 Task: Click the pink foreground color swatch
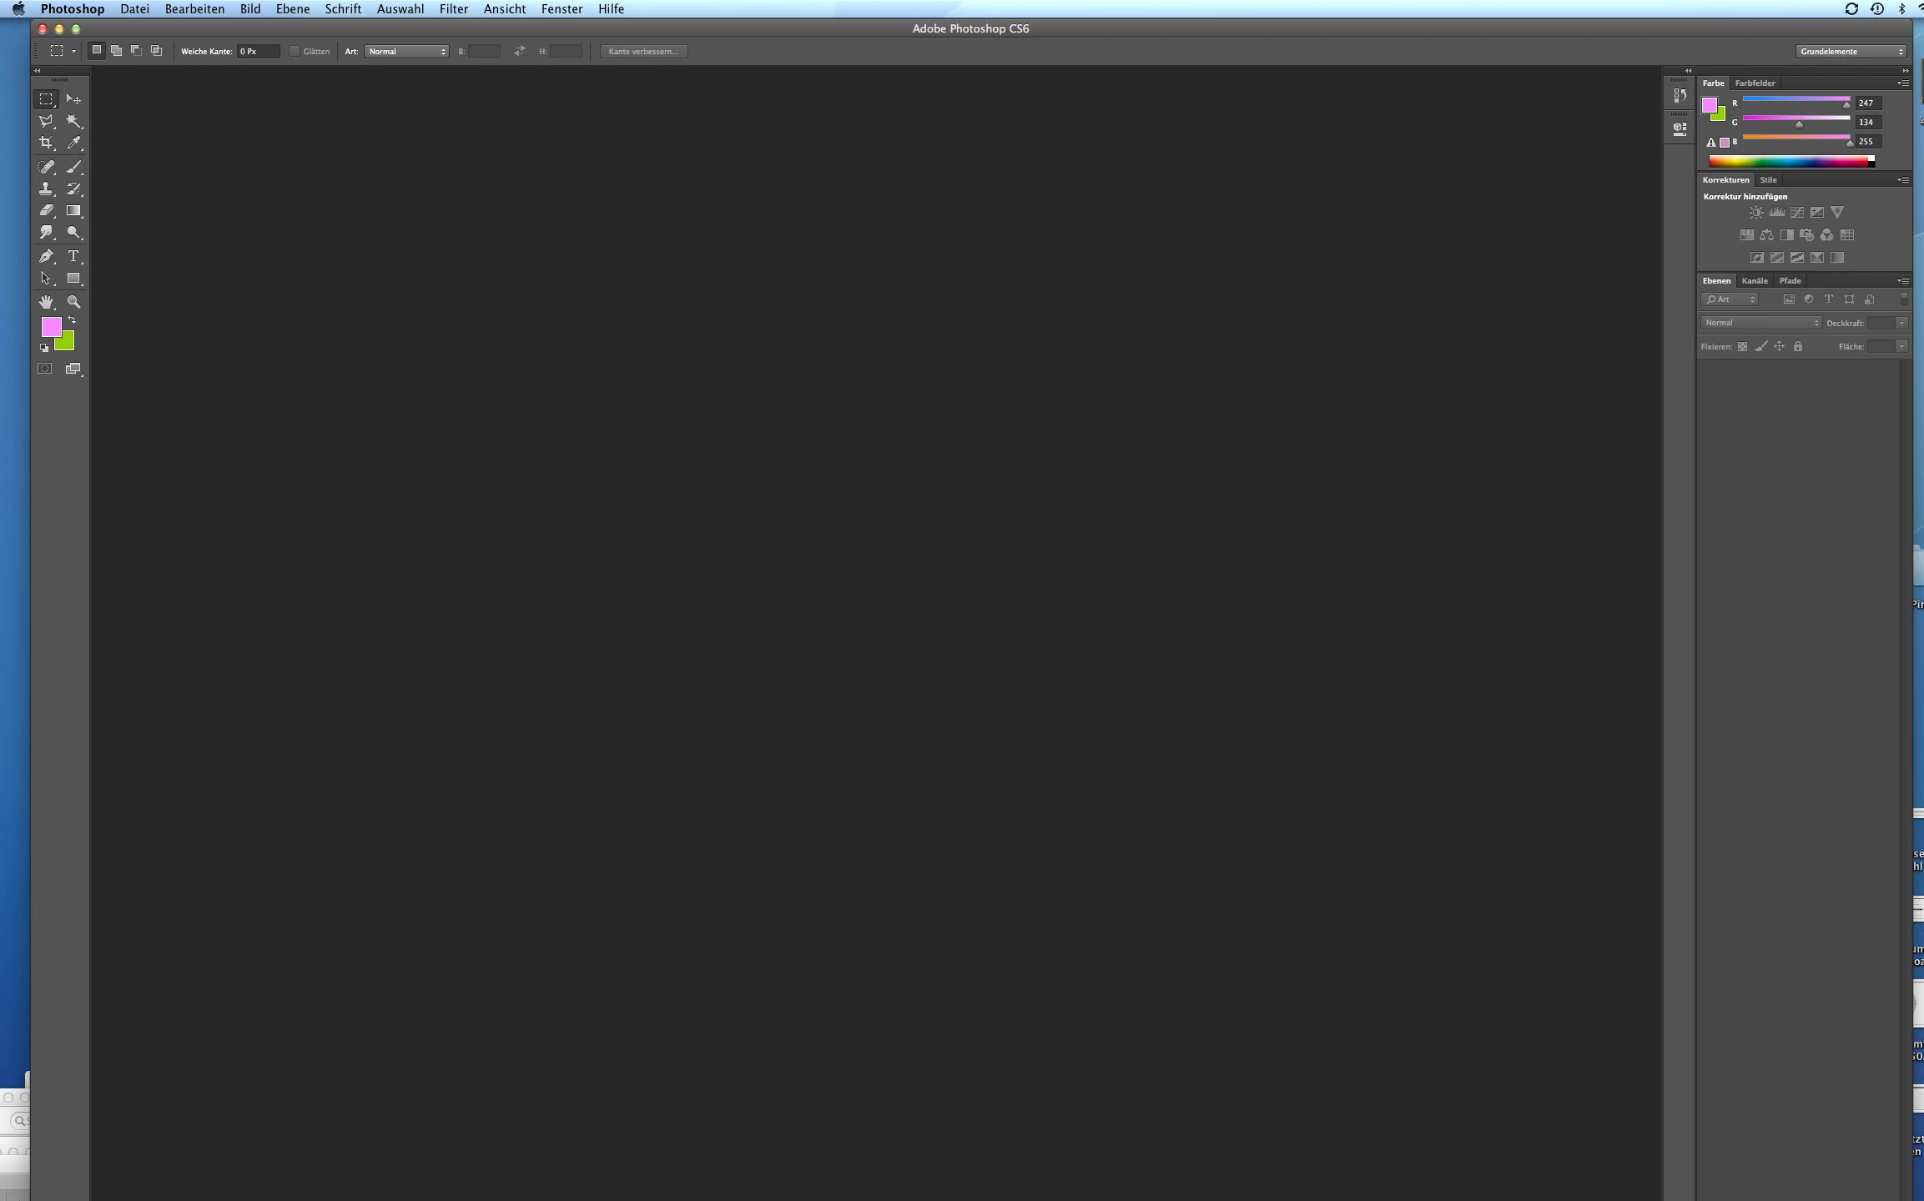pos(49,325)
